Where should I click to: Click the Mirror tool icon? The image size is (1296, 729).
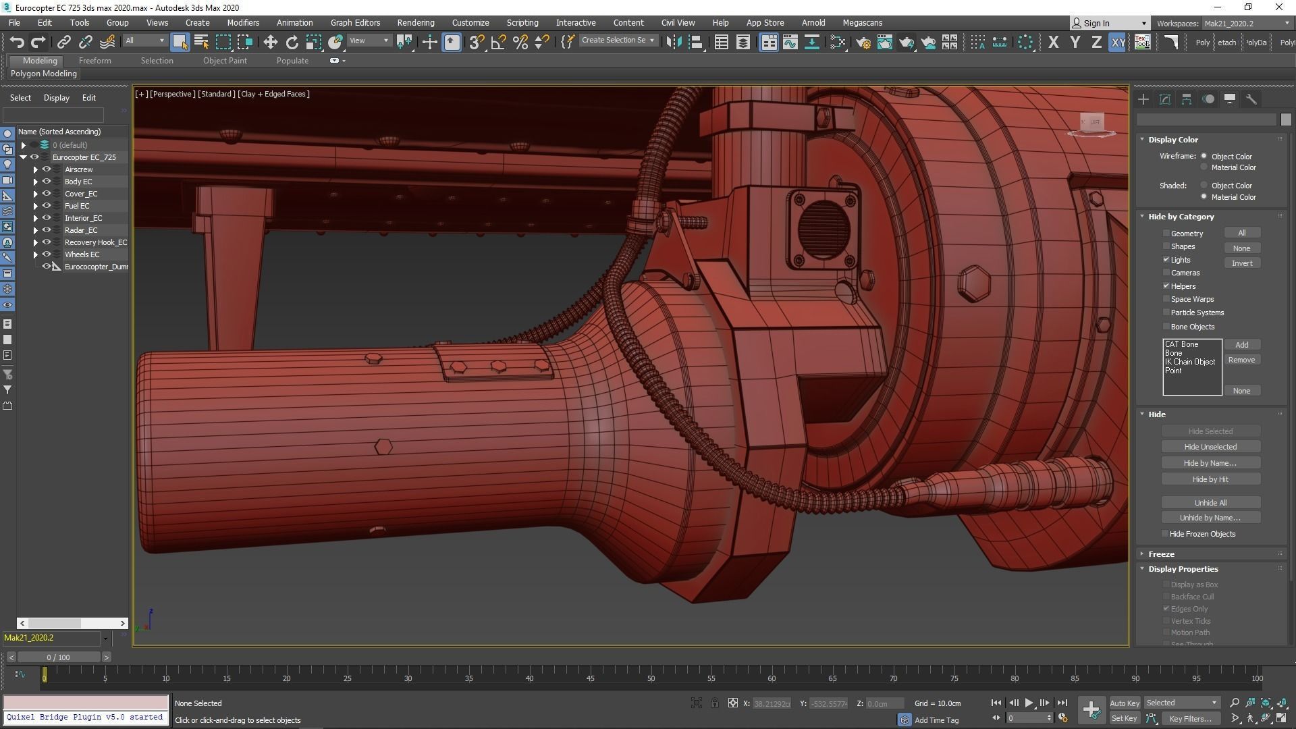click(x=673, y=43)
